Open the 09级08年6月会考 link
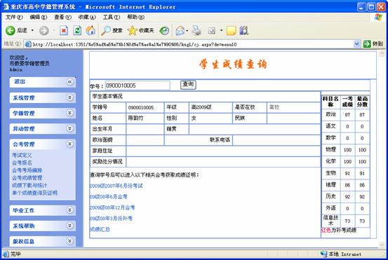Screen dimensions: 388x260 108,197
